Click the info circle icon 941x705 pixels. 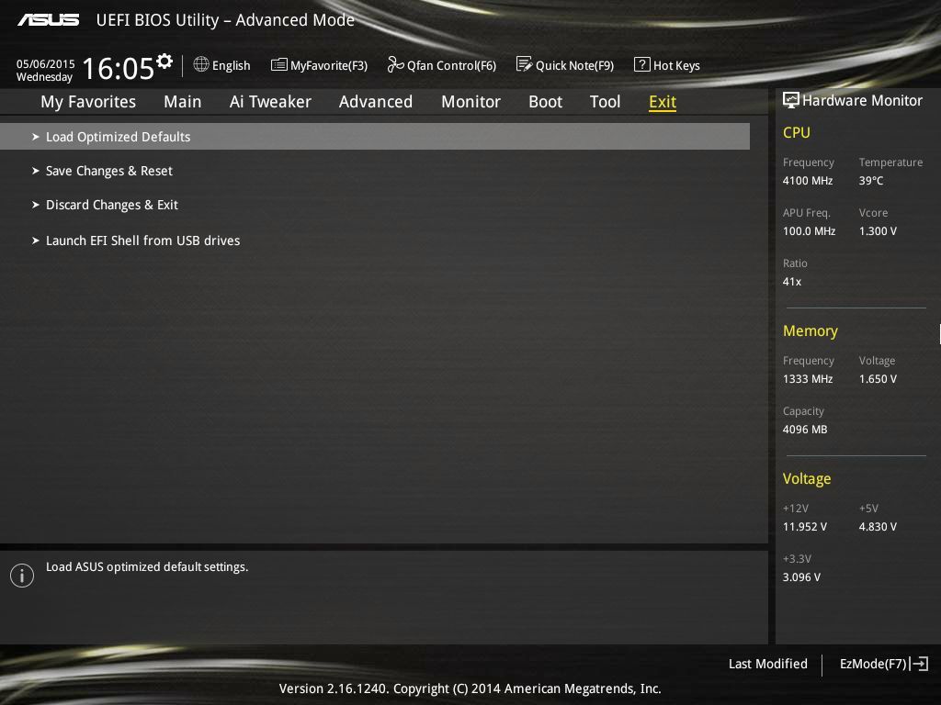tap(22, 576)
